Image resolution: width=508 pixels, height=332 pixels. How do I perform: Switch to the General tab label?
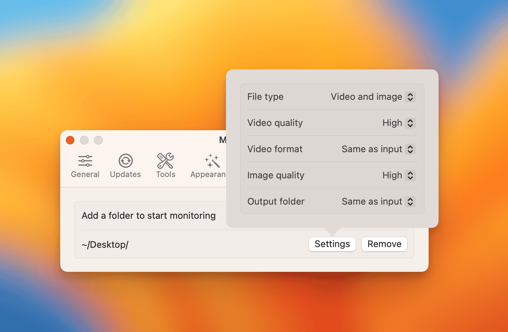[85, 174]
